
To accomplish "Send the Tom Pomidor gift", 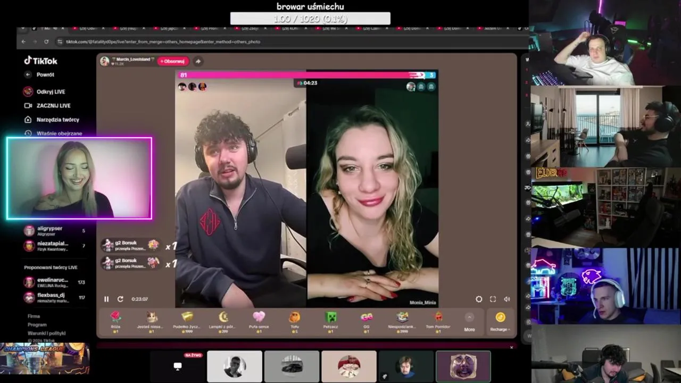I will (x=438, y=322).
